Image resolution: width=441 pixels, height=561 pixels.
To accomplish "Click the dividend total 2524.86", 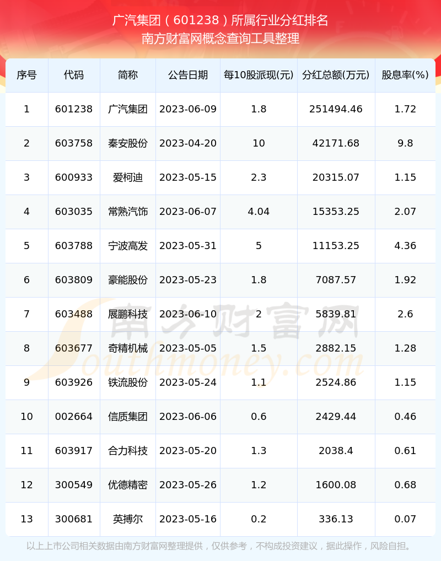I will [x=336, y=382].
